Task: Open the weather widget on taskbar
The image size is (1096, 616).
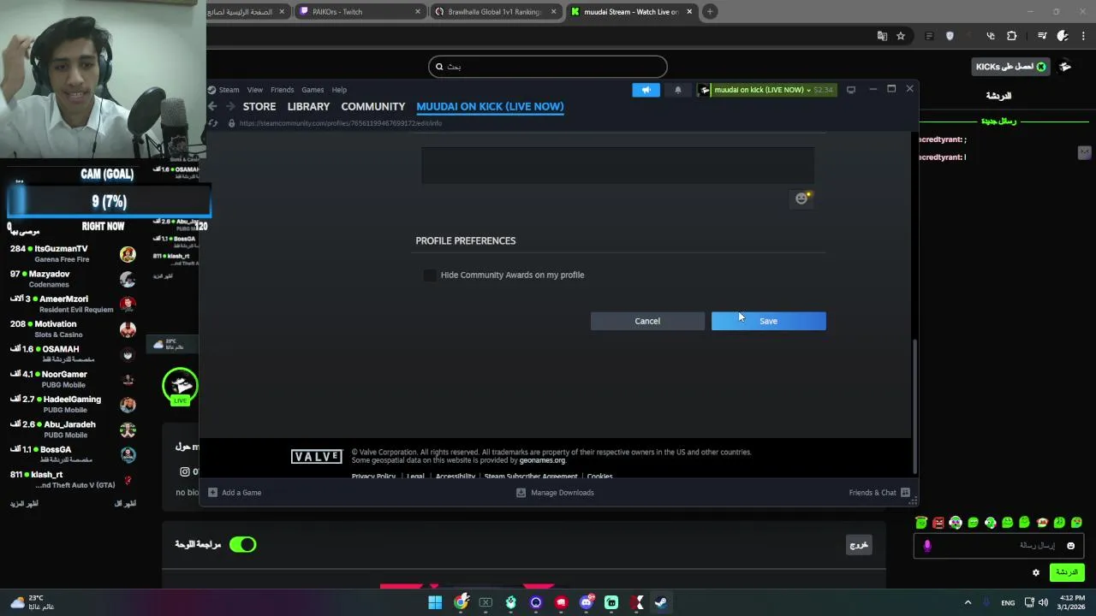Action: (x=33, y=602)
